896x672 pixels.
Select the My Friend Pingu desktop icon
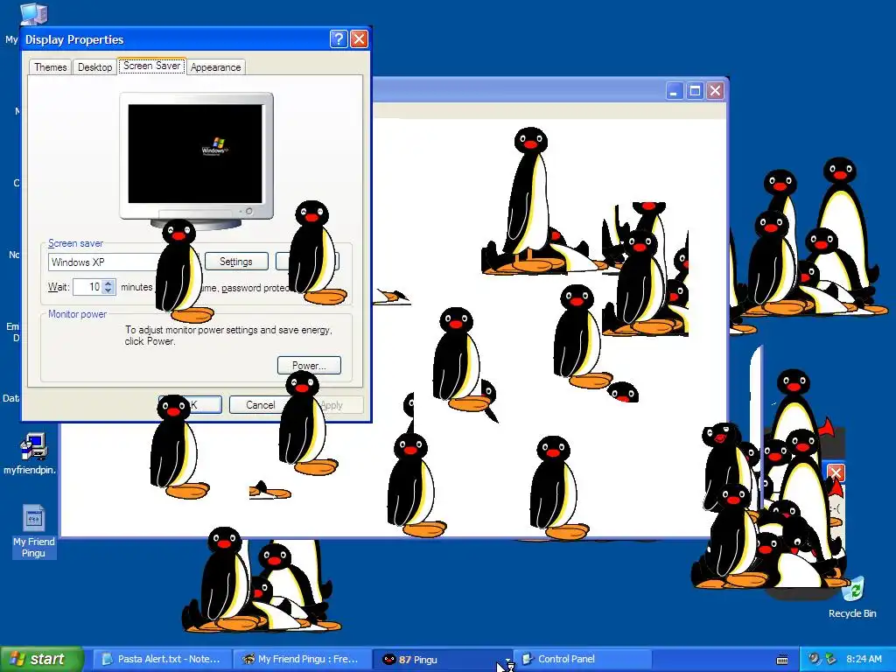click(34, 531)
